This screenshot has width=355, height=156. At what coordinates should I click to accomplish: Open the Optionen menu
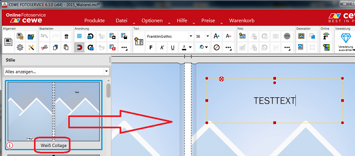pyautogui.click(x=152, y=20)
